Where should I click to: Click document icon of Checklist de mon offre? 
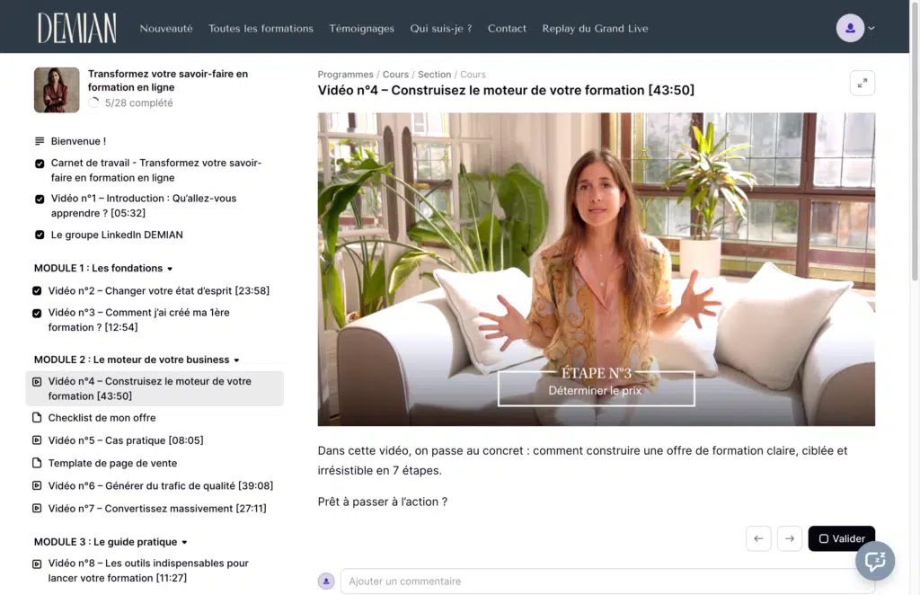pos(37,418)
